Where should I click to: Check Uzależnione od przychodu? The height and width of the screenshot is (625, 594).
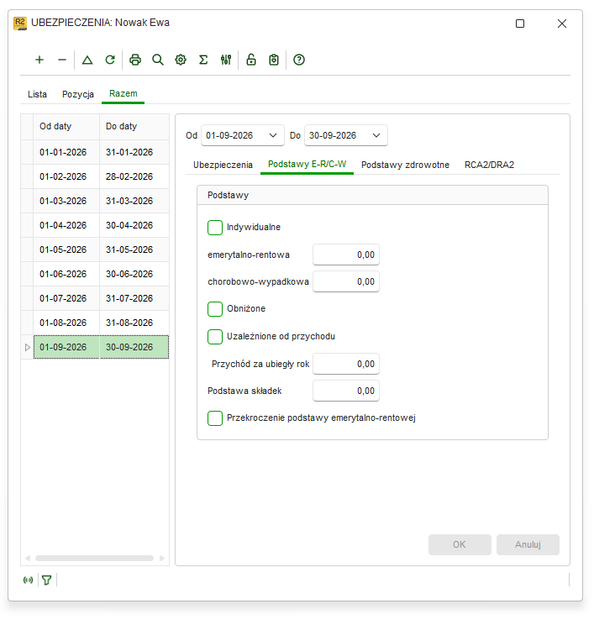coord(215,336)
